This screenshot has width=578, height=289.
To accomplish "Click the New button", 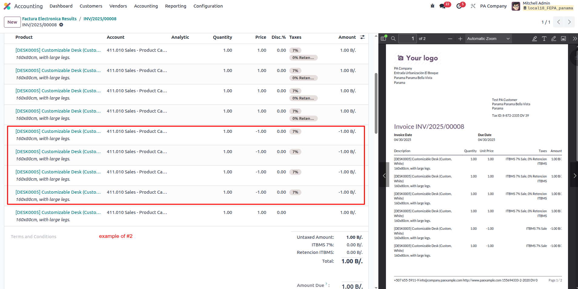I will point(12,22).
